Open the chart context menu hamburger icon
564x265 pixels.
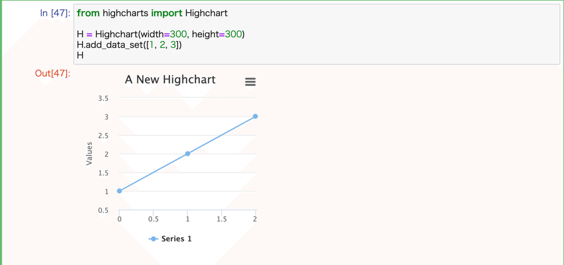click(x=250, y=82)
